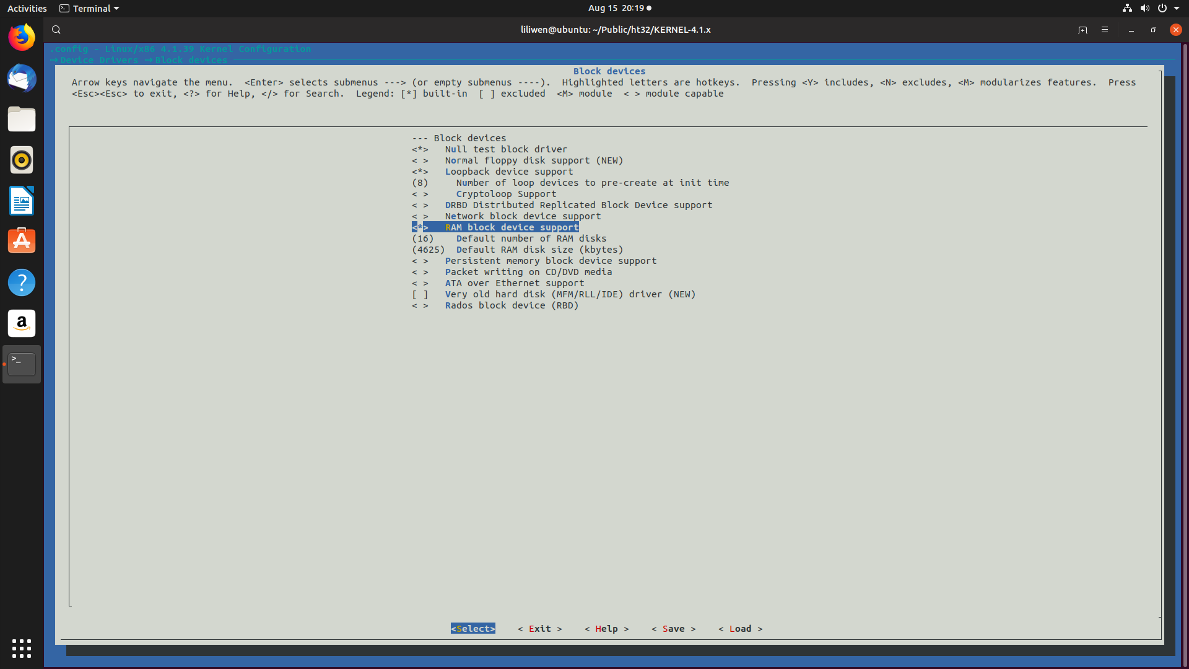Open the Terminal from the dock

tap(22, 364)
